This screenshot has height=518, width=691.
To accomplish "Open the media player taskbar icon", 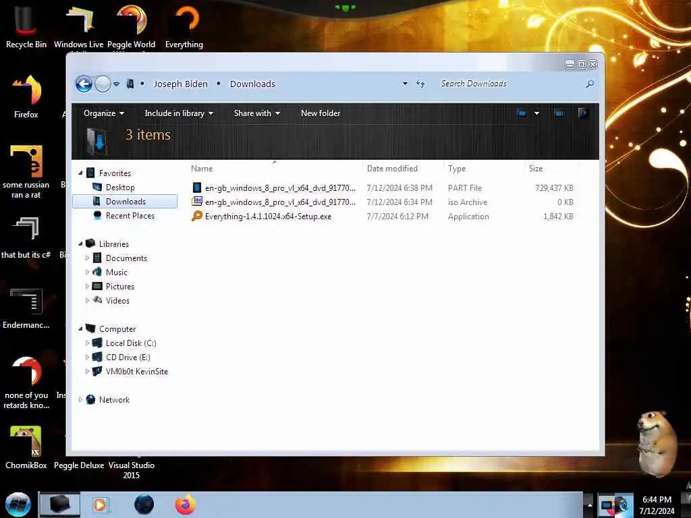I will pos(100,505).
